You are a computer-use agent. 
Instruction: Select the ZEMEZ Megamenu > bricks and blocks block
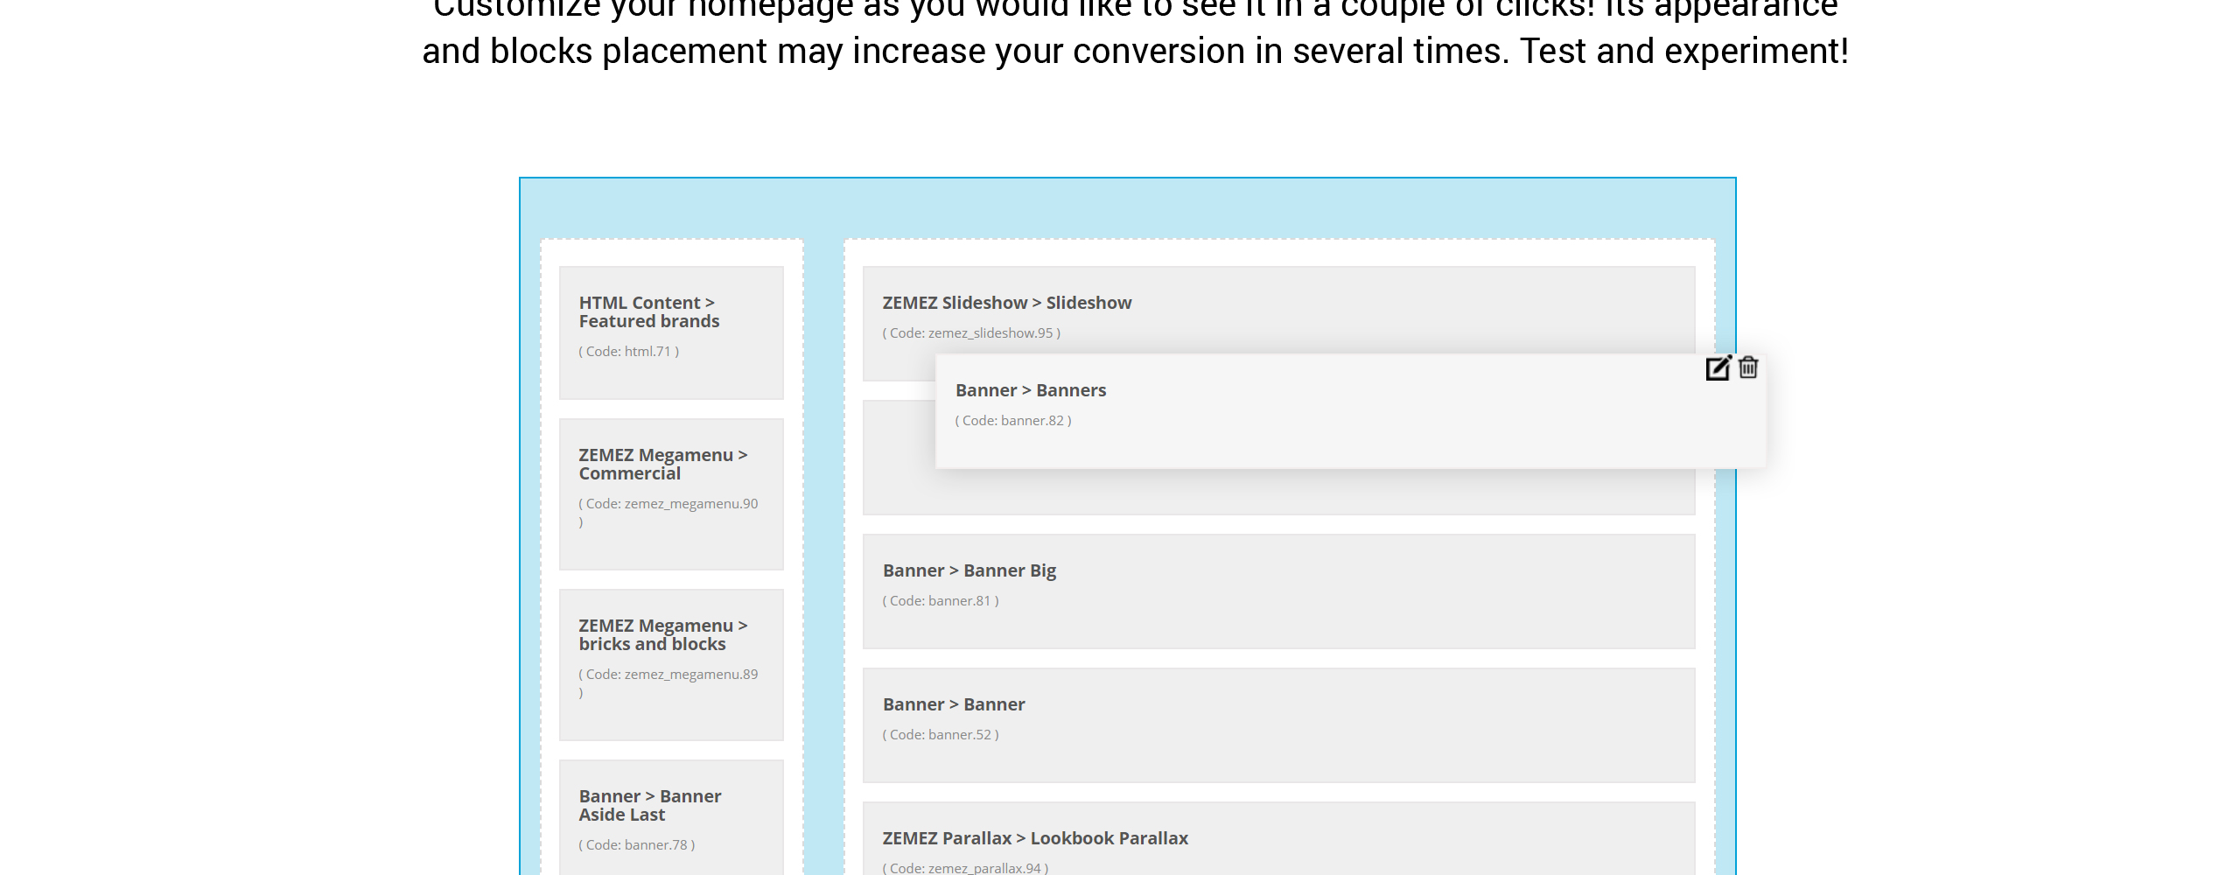point(671,665)
